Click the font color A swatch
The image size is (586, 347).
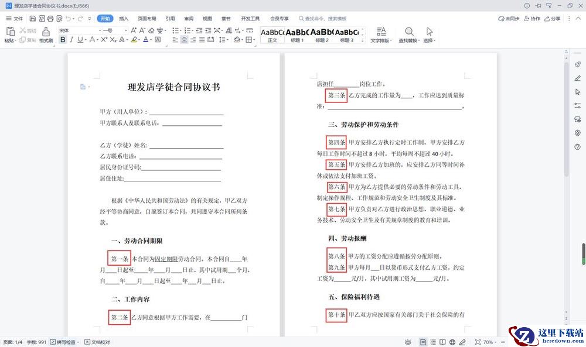click(146, 40)
